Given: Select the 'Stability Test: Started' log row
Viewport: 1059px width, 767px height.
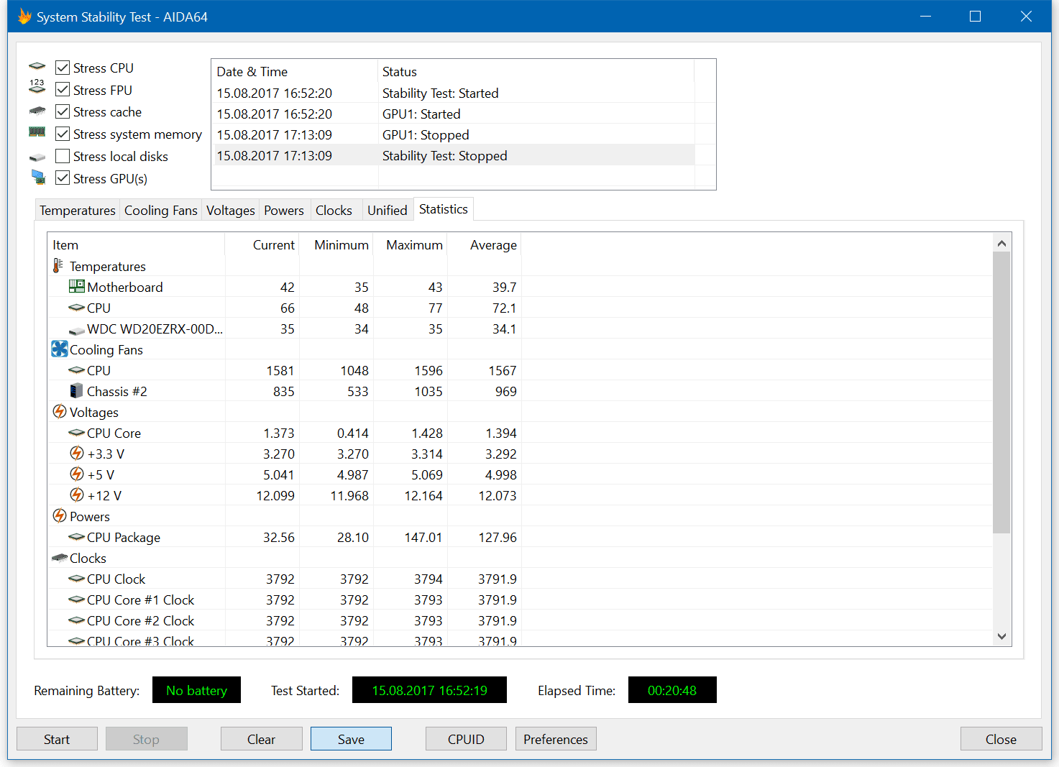Looking at the screenshot, I should point(454,93).
